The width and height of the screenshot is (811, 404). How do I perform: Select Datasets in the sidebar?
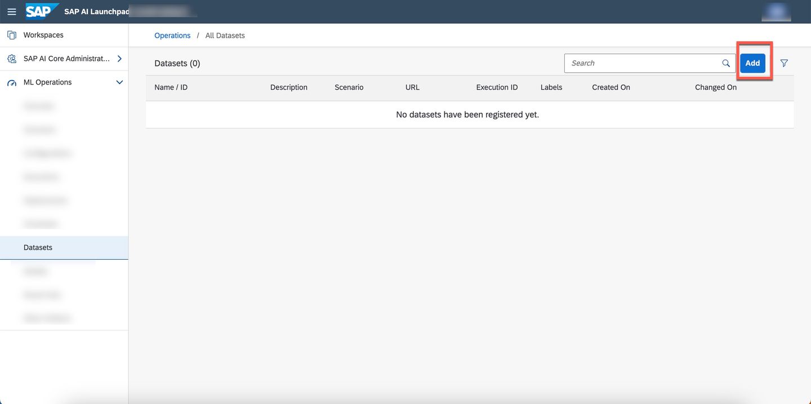[64, 247]
